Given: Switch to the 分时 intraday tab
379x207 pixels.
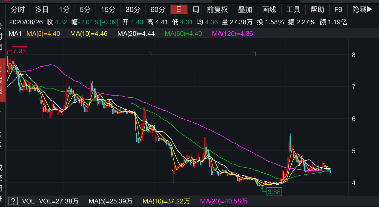Looking at the screenshot, I should [x=18, y=10].
